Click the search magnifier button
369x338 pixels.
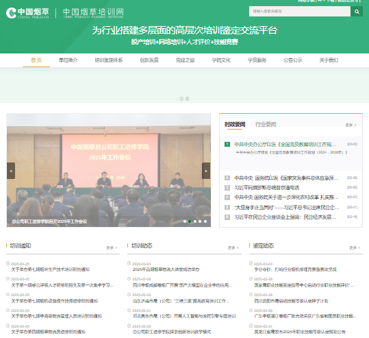[x=357, y=12]
